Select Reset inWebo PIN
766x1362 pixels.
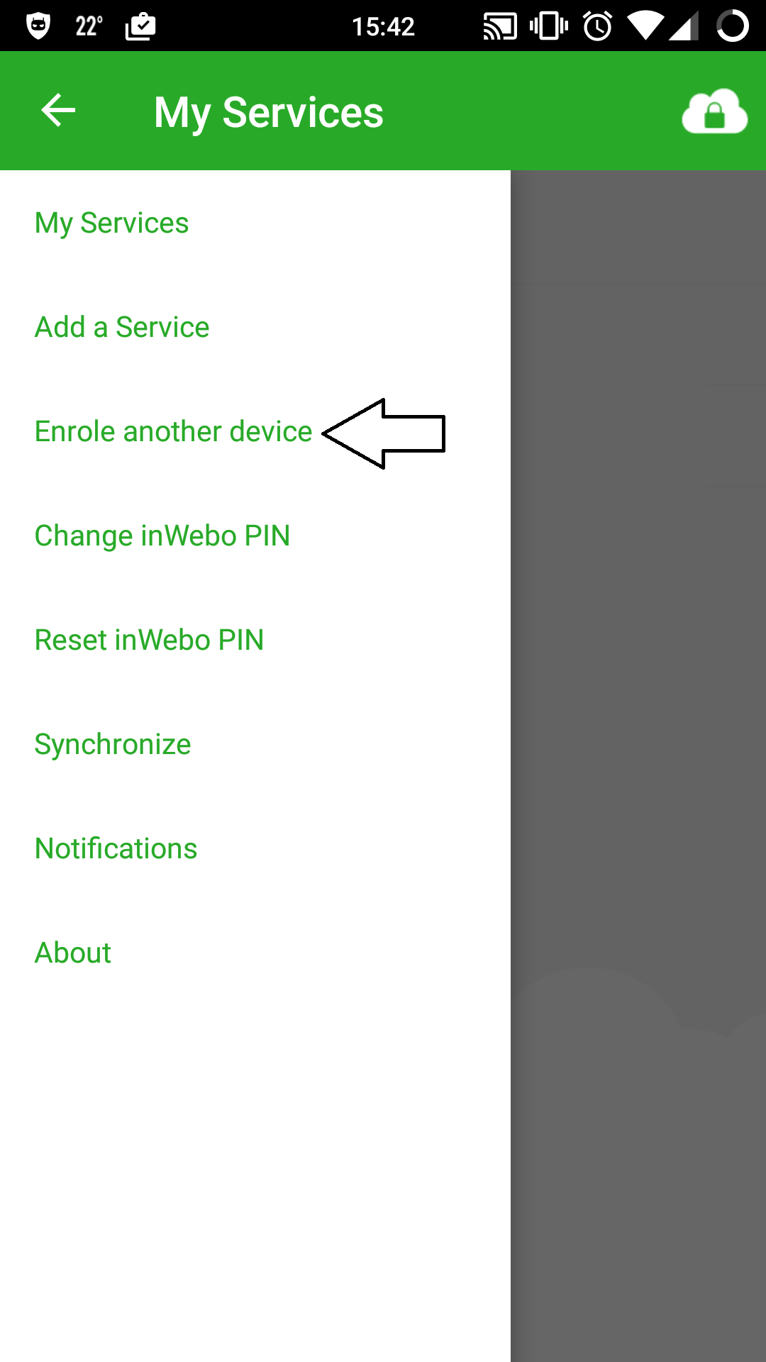149,639
